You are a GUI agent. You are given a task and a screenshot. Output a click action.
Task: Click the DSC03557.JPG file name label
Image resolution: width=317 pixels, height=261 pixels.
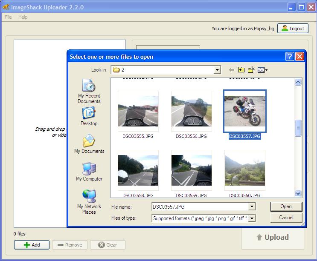coord(244,136)
